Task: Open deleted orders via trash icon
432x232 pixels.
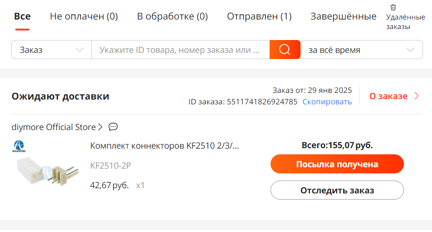Action: (393, 8)
